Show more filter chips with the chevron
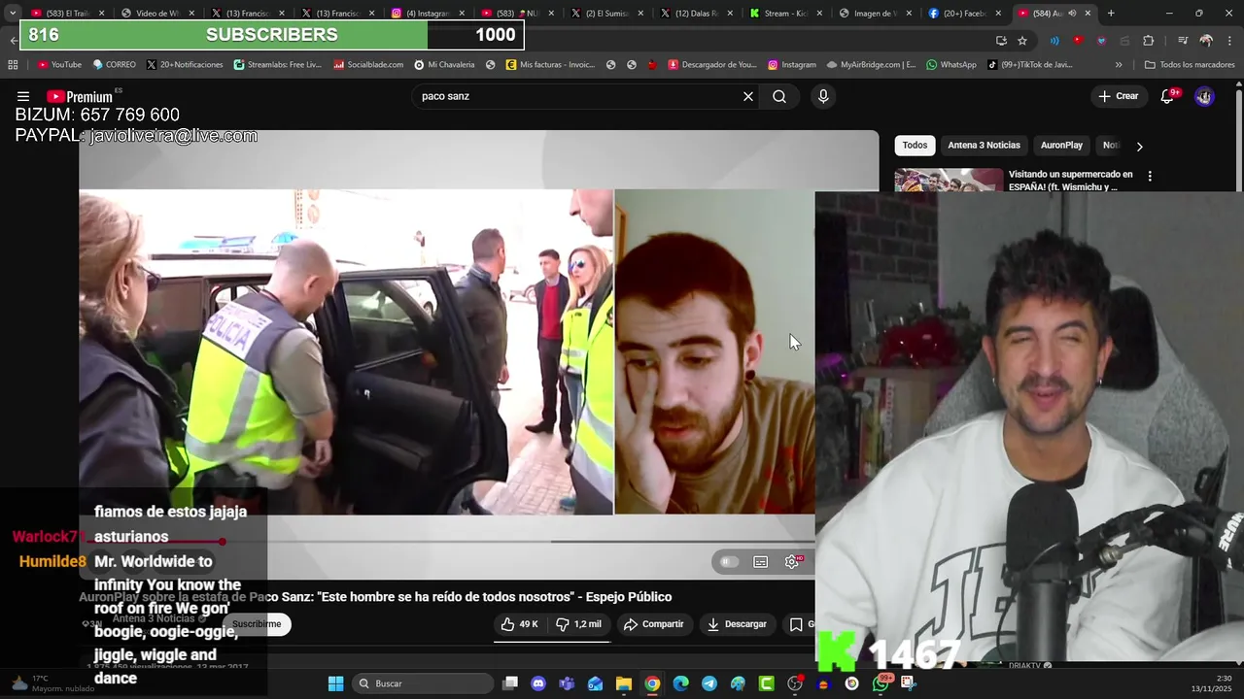 click(x=1139, y=146)
